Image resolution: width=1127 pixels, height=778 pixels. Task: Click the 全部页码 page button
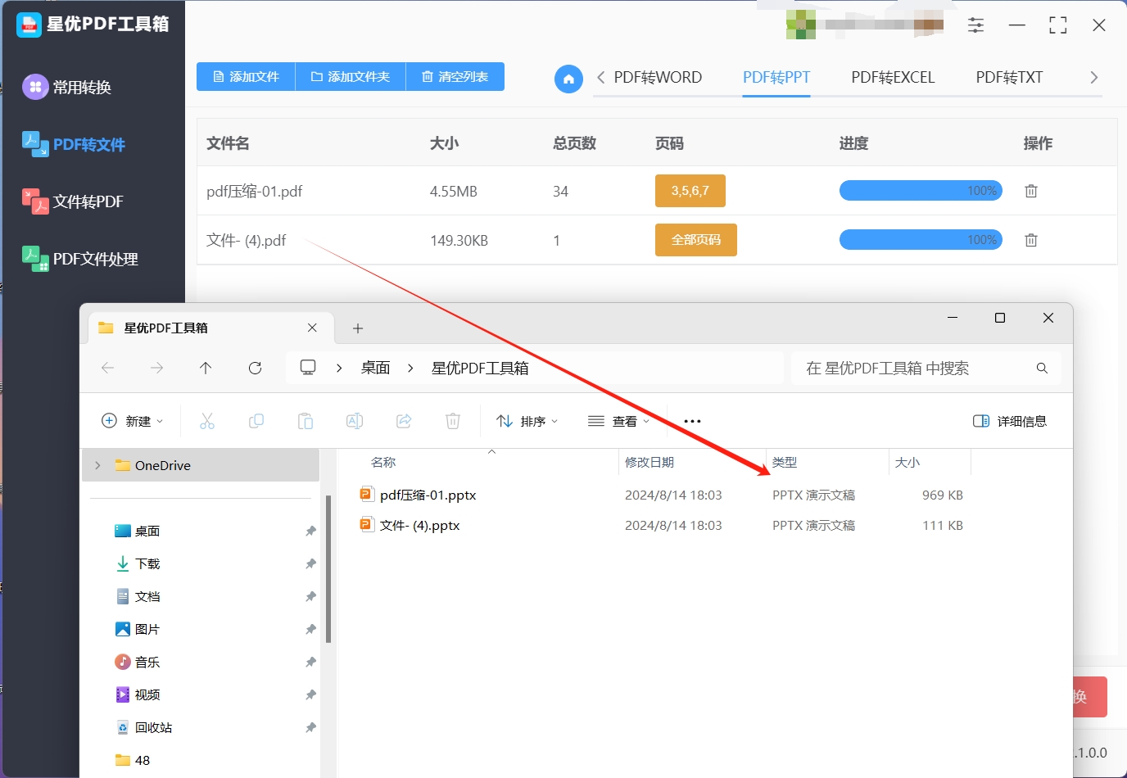(696, 240)
